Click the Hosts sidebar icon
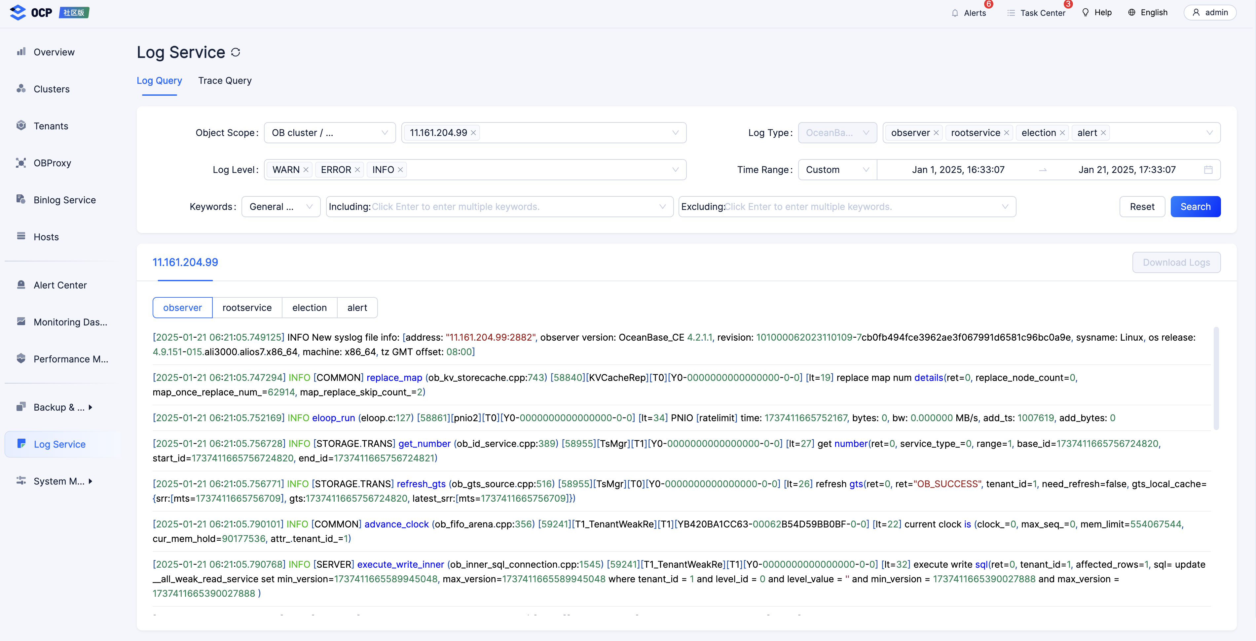The image size is (1256, 641). click(21, 236)
